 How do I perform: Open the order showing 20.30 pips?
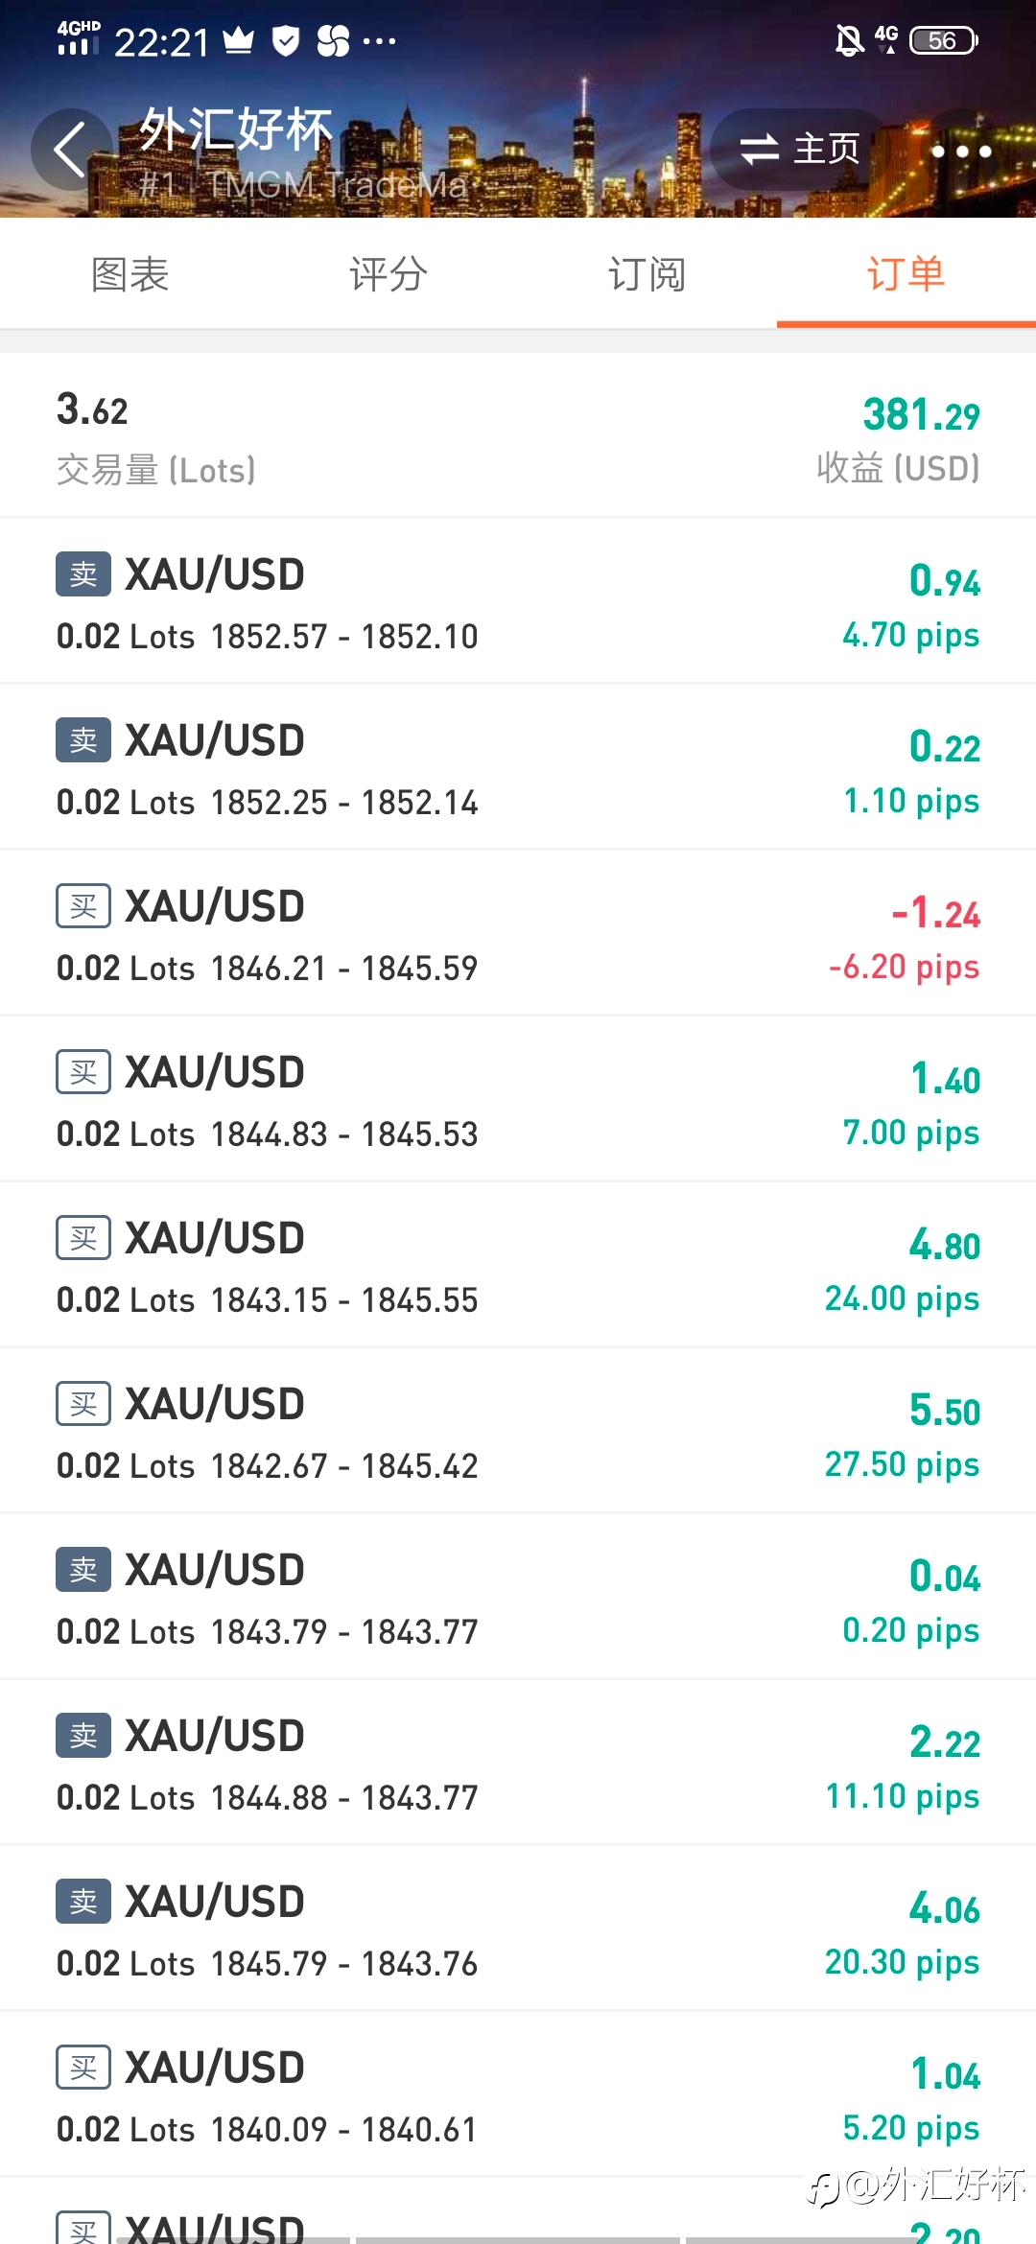(x=518, y=1928)
